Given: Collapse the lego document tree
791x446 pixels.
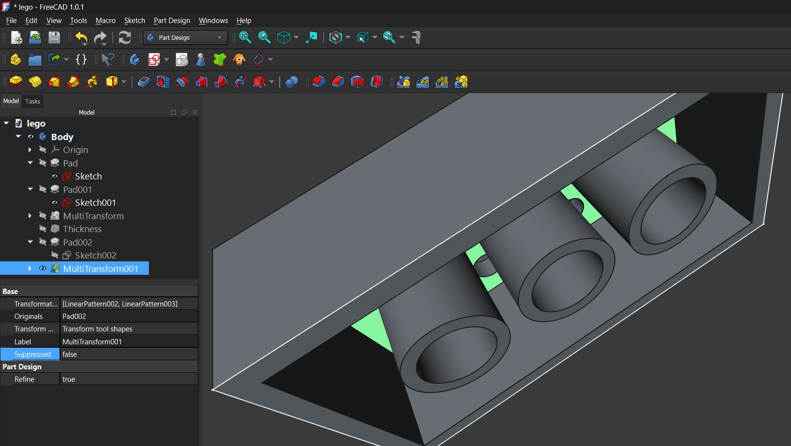Looking at the screenshot, I should [x=6, y=123].
